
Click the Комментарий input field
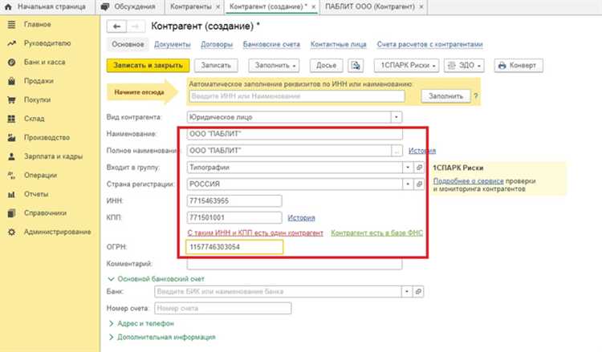pos(295,264)
